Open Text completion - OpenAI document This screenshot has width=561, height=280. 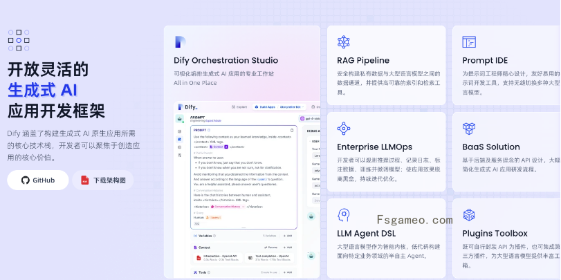[269, 258]
